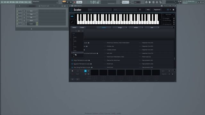Click the transport stop button
This screenshot has width=205, height=115.
coord(71,2)
